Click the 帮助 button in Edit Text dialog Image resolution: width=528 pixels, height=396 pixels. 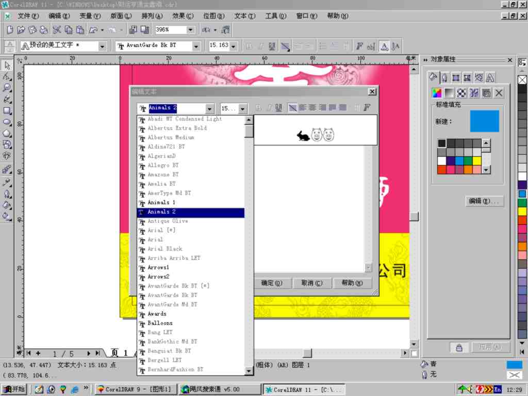[x=352, y=283]
